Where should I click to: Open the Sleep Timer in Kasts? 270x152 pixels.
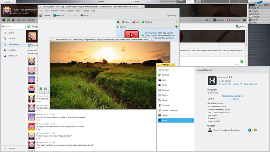point(234,20)
